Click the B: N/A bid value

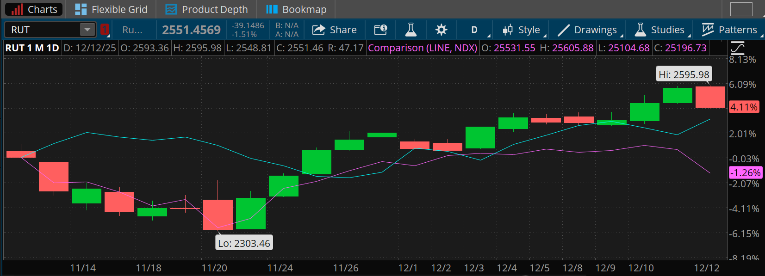click(287, 25)
